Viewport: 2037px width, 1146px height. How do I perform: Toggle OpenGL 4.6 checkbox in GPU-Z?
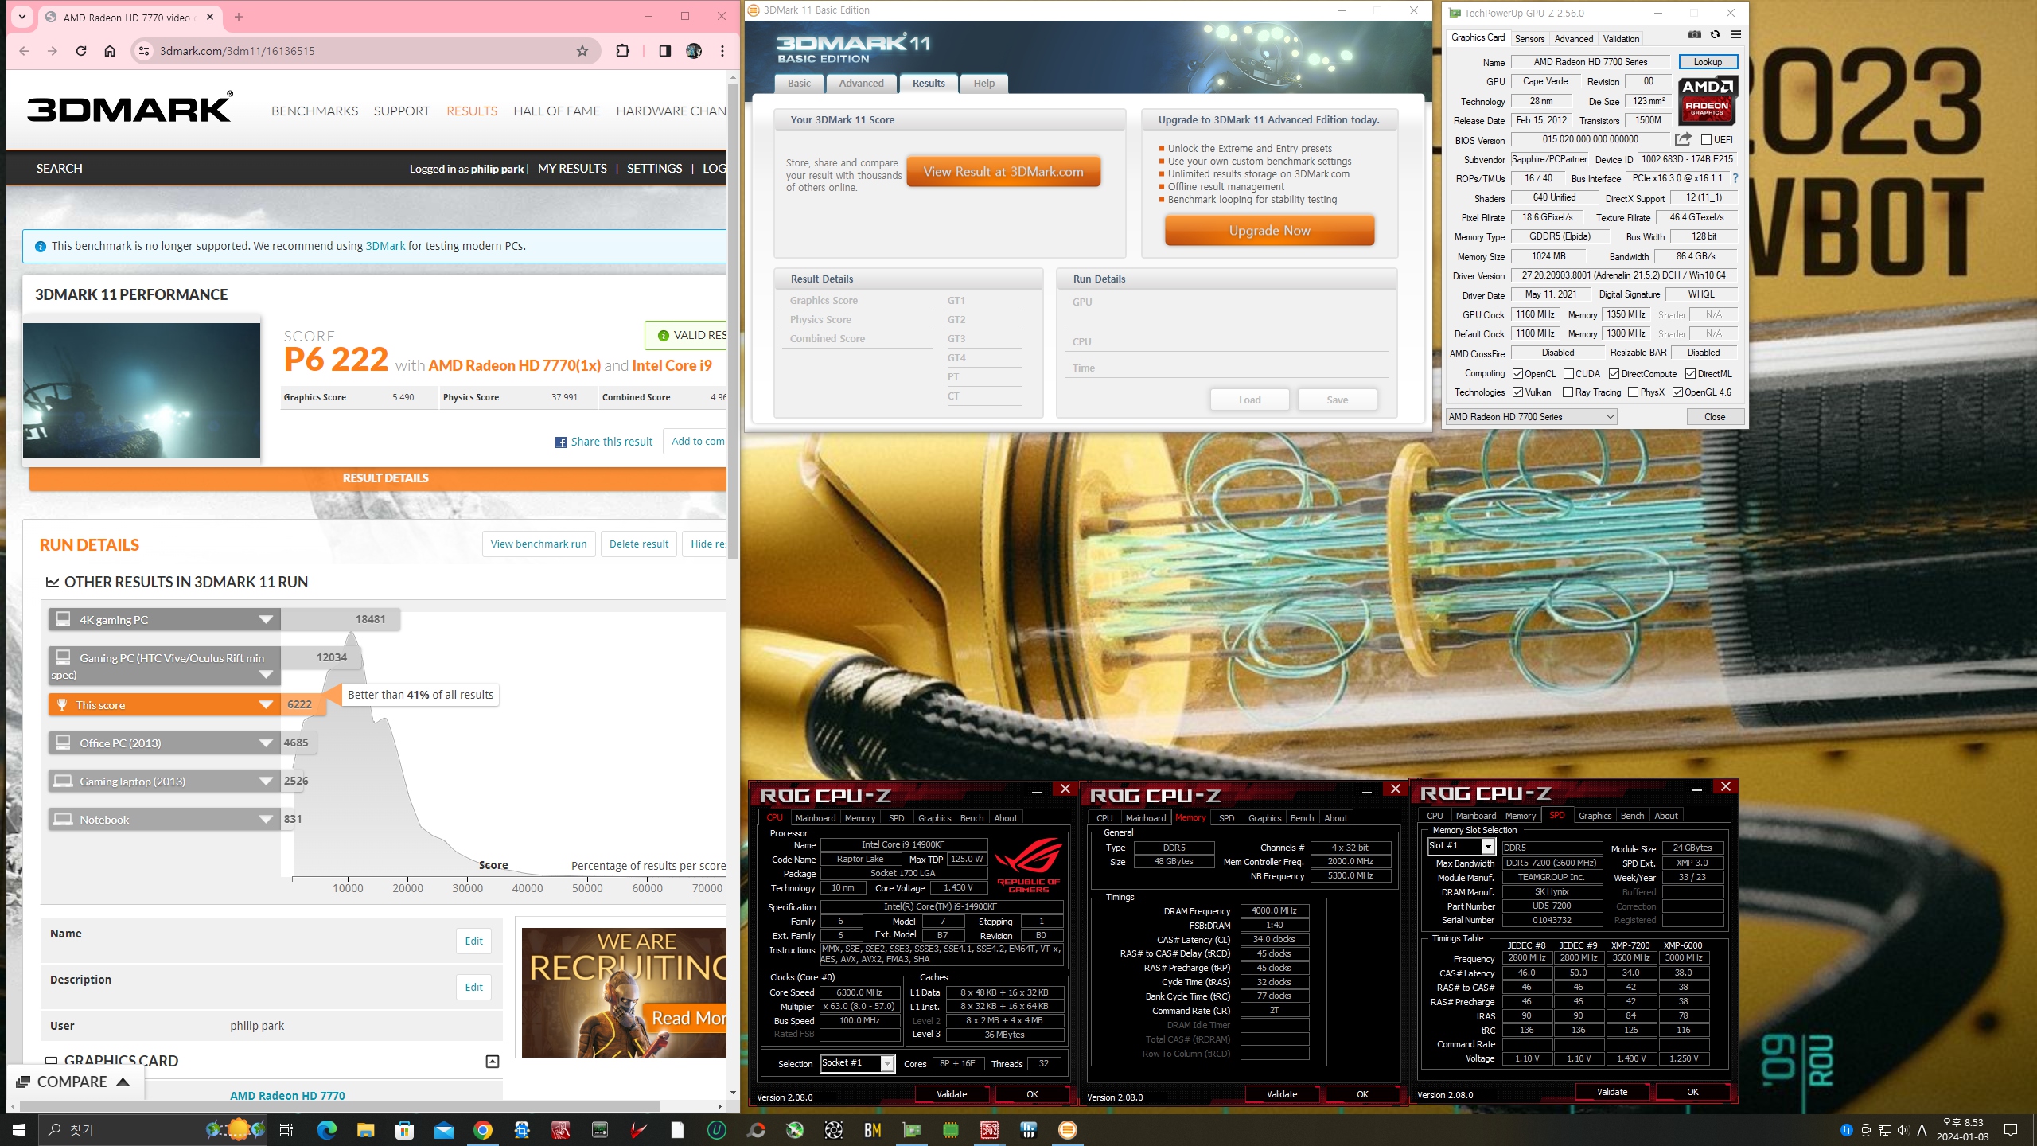(1677, 392)
